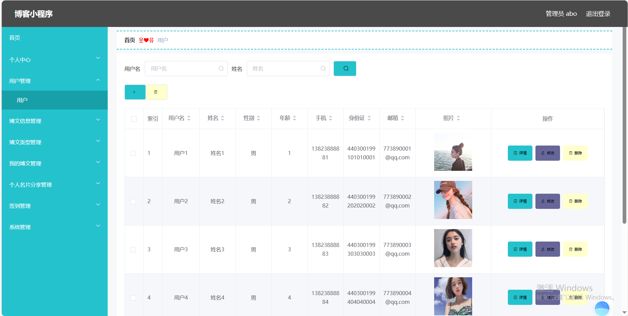Open 详情 for 用户3 row
This screenshot has width=628, height=316.
[520, 249]
